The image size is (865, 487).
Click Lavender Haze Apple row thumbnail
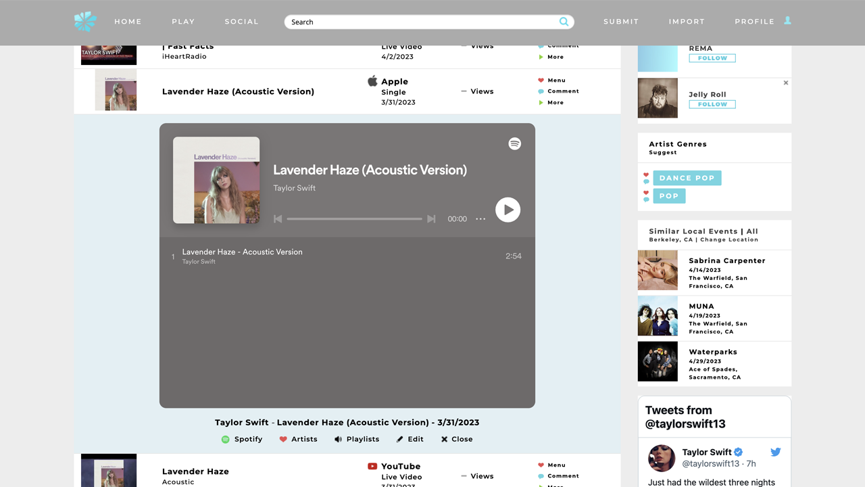[116, 90]
